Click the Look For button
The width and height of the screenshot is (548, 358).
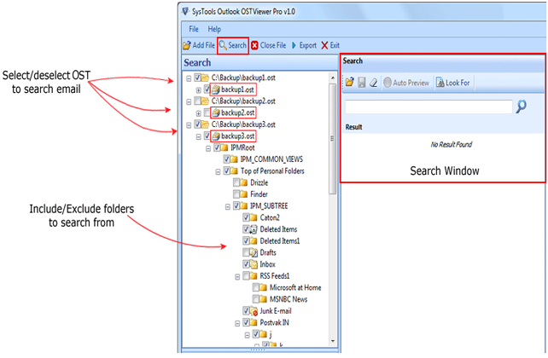pyautogui.click(x=453, y=83)
